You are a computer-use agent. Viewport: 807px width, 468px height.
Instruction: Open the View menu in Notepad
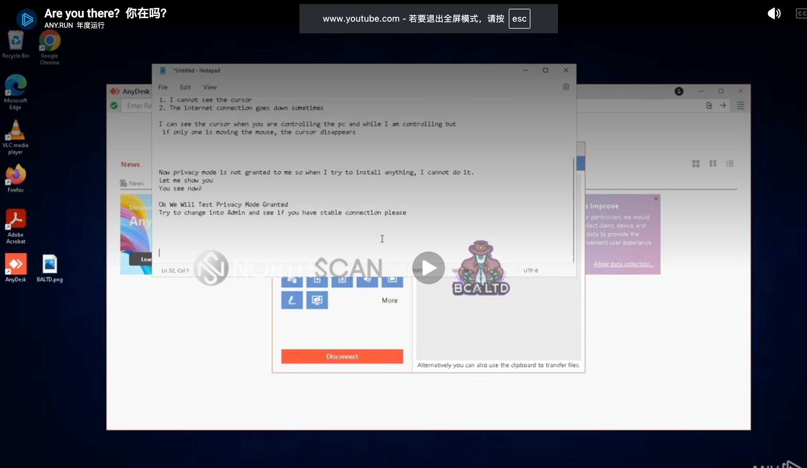(x=210, y=87)
